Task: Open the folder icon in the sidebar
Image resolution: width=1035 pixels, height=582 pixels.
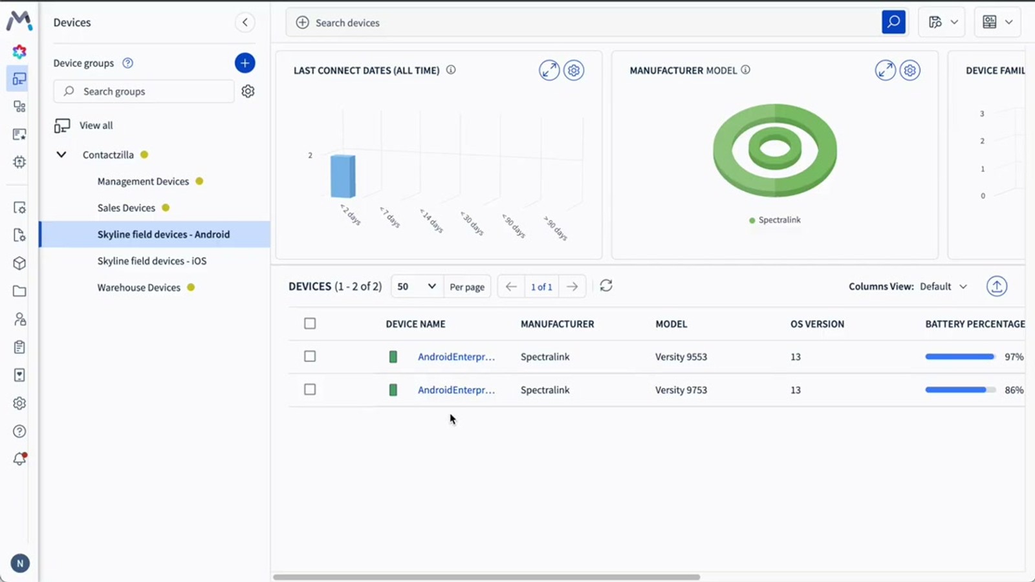Action: pos(19,291)
